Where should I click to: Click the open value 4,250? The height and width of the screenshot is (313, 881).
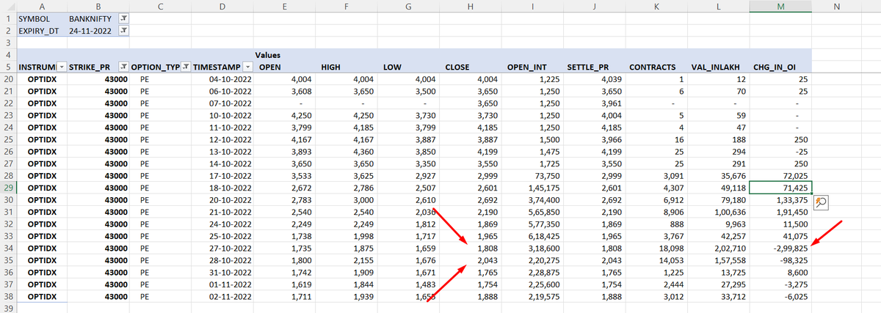tap(301, 116)
